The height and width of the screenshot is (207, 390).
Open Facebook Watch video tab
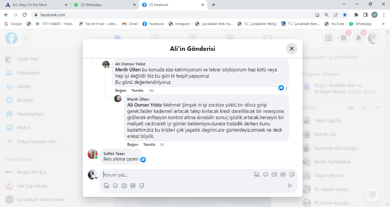[155, 37]
